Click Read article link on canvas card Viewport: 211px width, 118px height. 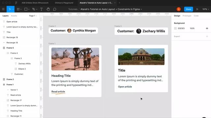(x=58, y=92)
